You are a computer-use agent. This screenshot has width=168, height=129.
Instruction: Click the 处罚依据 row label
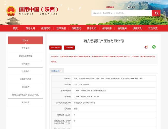67,97
